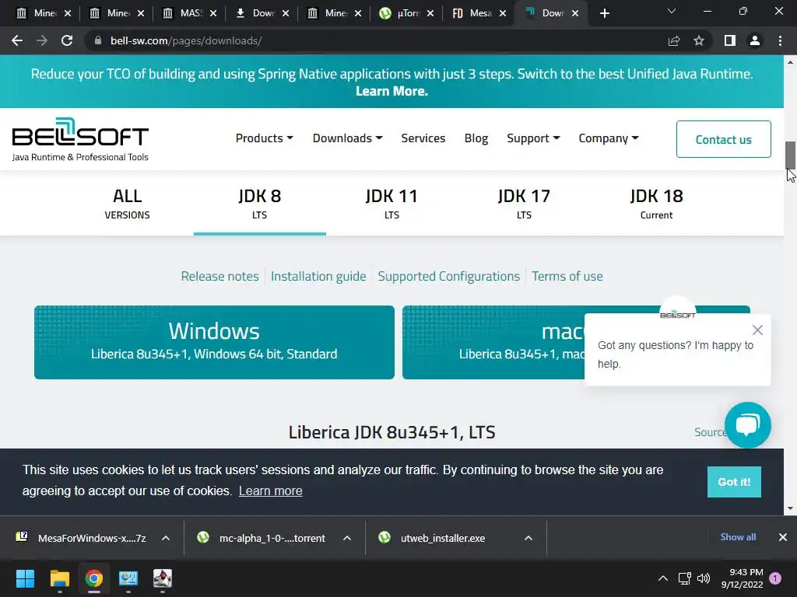Open the Chrome side panel
The height and width of the screenshot is (597, 797).
[730, 40]
